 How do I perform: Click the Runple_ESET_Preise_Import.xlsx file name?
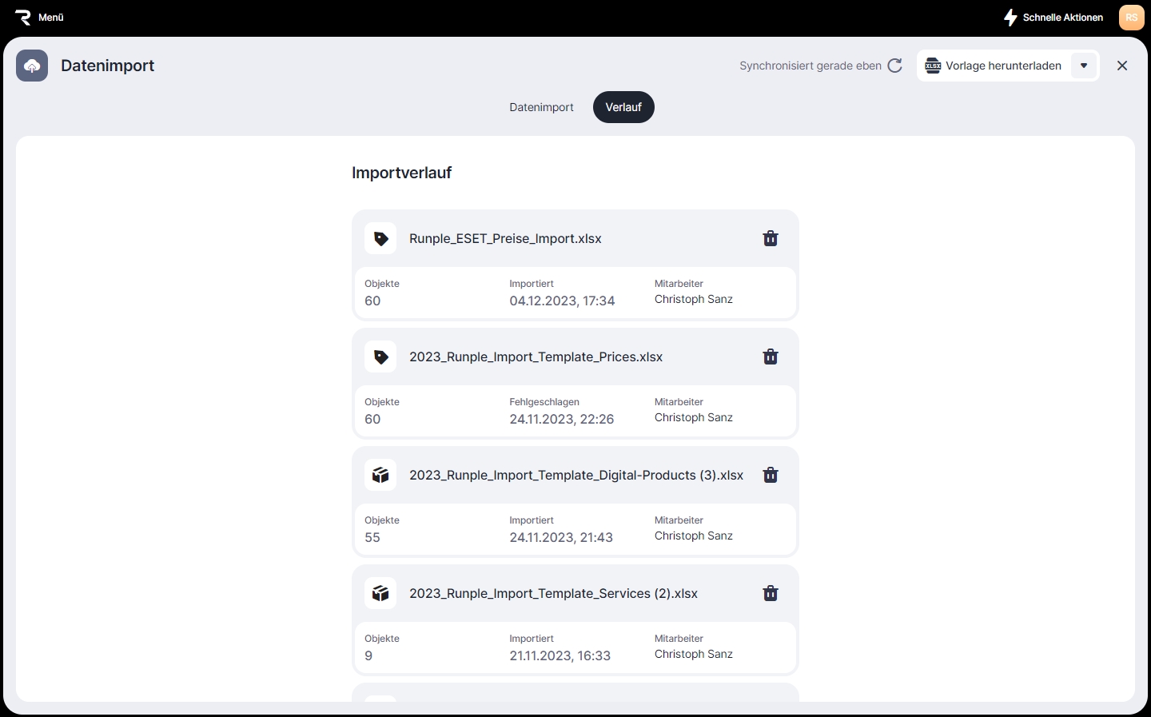[505, 238]
